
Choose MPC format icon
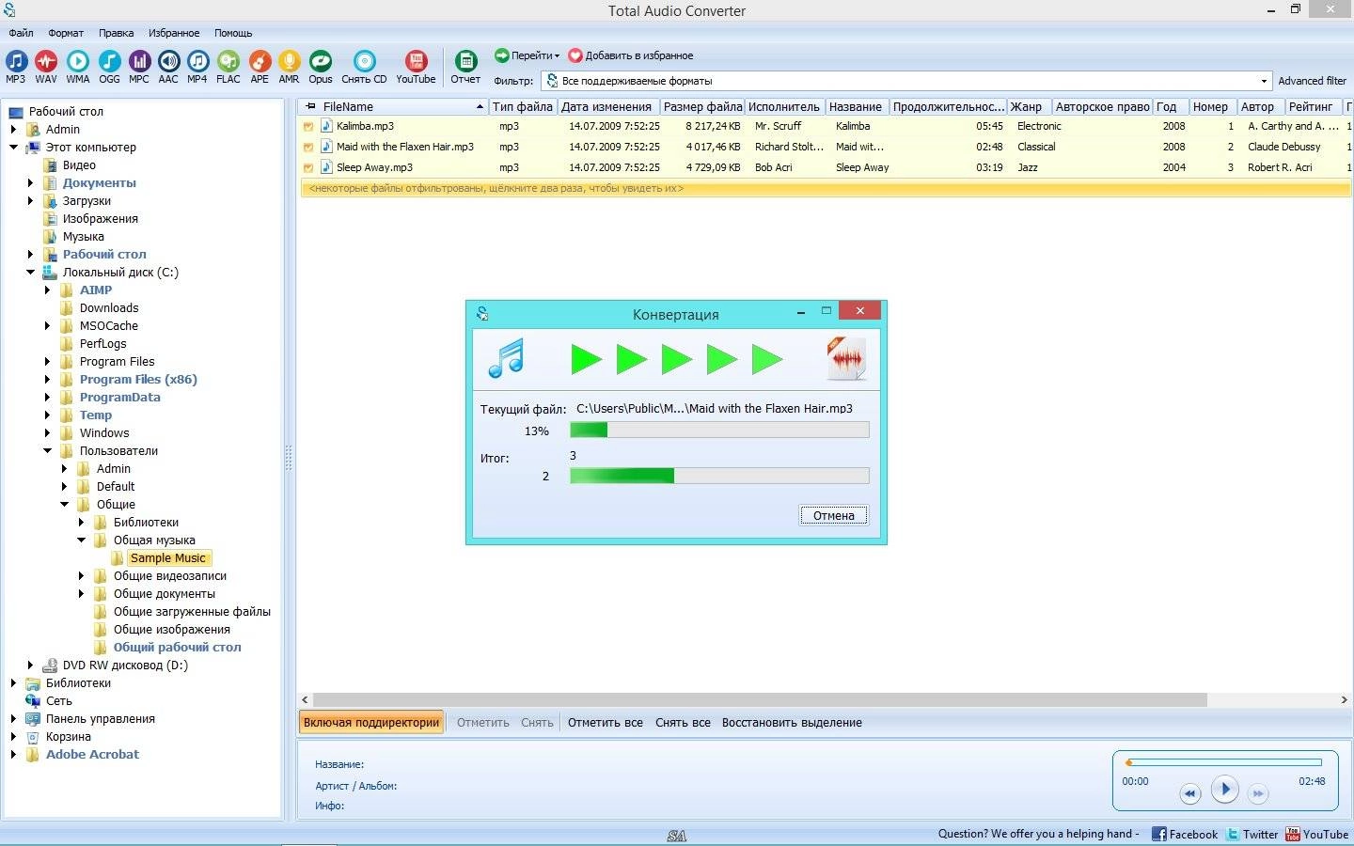coord(139,67)
